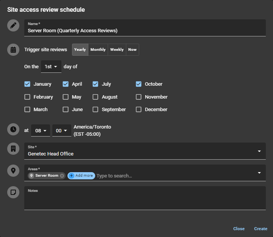Select the Monthly trigger option
273x237 pixels.
[98, 50]
